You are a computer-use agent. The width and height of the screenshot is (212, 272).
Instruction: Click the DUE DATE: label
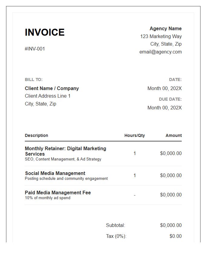[x=170, y=99]
